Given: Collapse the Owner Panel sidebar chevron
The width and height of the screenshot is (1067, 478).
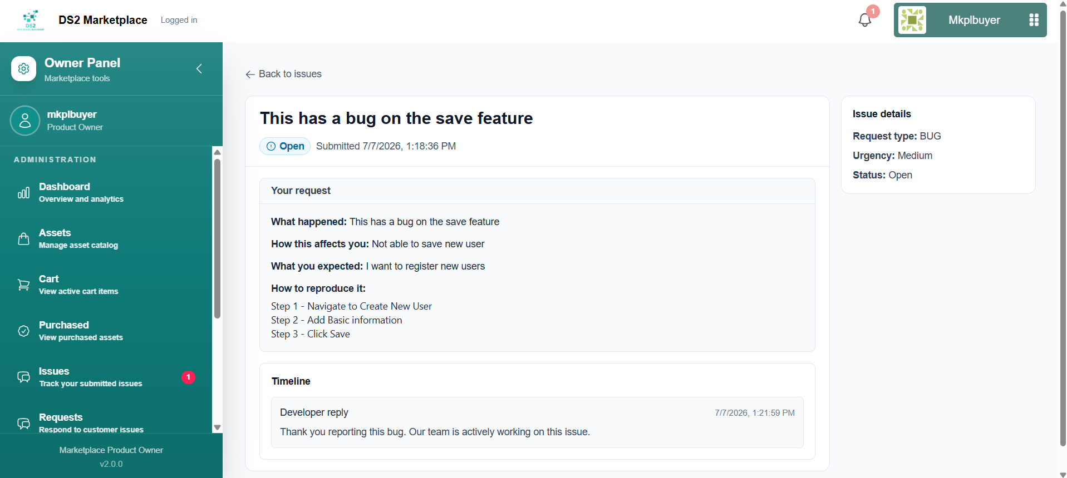Looking at the screenshot, I should coord(199,68).
